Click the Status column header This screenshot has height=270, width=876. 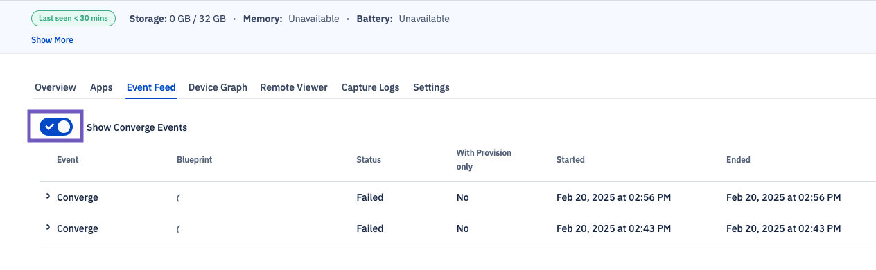tap(369, 160)
